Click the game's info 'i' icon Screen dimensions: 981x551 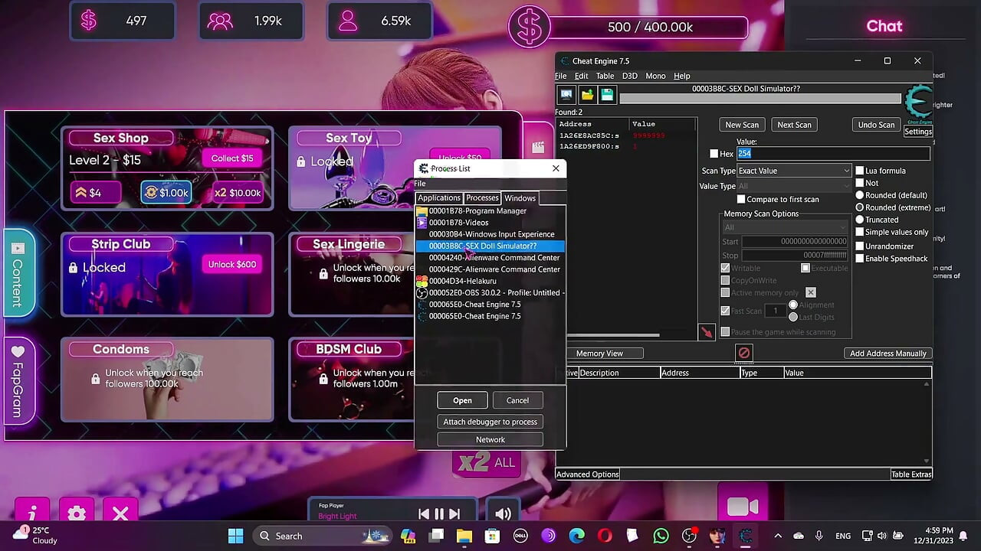tap(32, 513)
